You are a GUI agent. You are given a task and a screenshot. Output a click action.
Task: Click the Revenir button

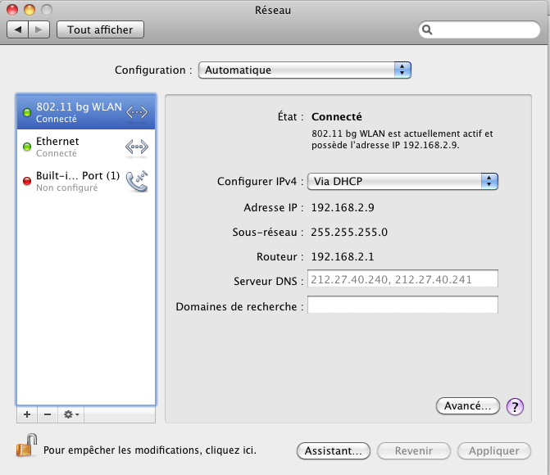click(x=414, y=450)
